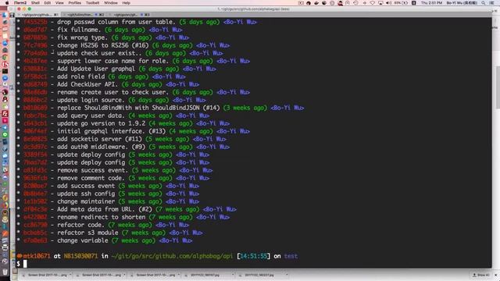Click commit 'Add CheckUser API.'
Screen dimensions: 500x281
[x=87, y=84]
